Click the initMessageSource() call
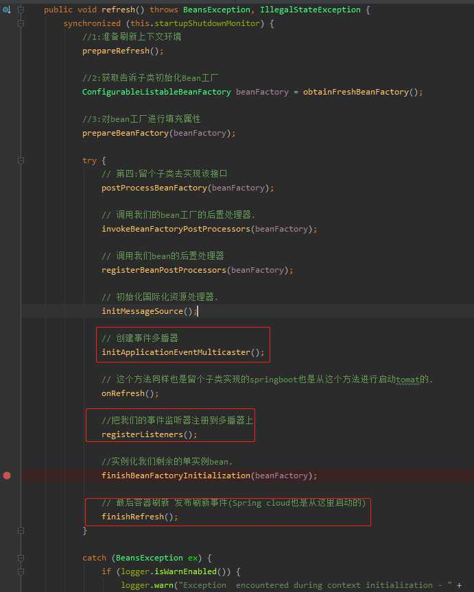Viewport: 474px width, 592px height. tap(150, 311)
